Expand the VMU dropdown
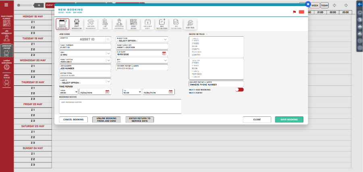The height and width of the screenshot is (172, 363). (108, 53)
